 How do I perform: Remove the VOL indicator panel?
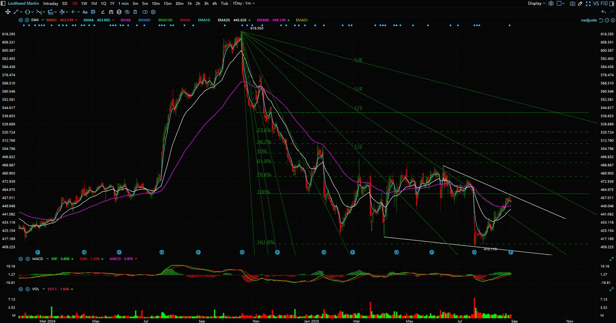[x=28, y=289]
